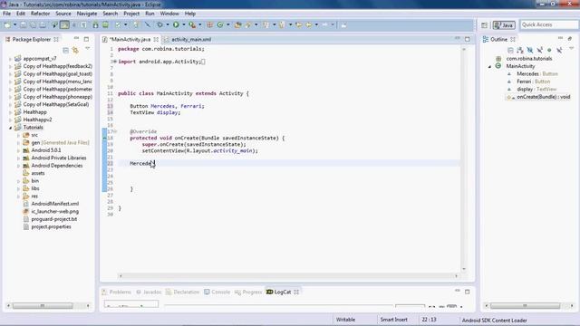Open the Source menu

tap(63, 14)
